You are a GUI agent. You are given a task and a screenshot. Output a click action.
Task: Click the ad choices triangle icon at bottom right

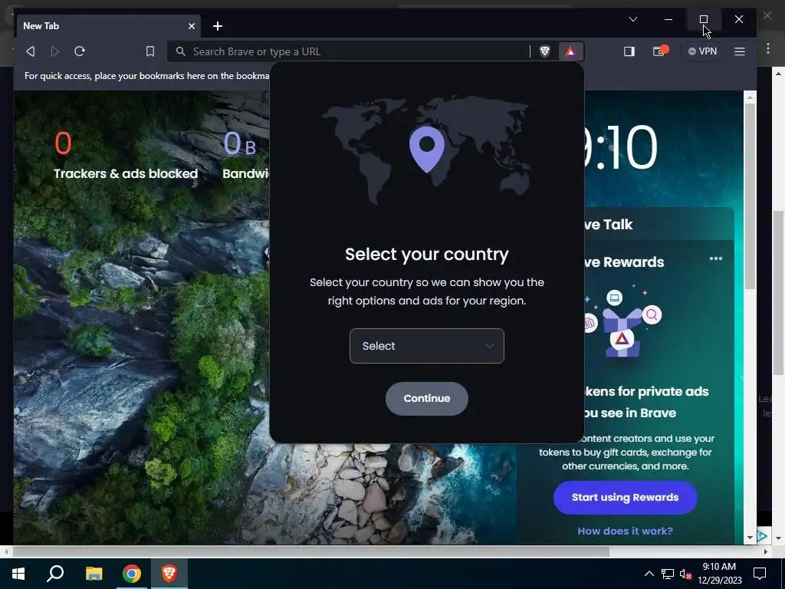763,536
